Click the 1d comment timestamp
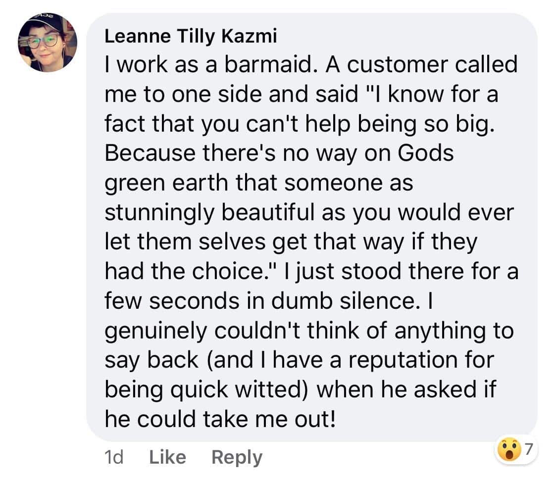 click(x=114, y=457)
